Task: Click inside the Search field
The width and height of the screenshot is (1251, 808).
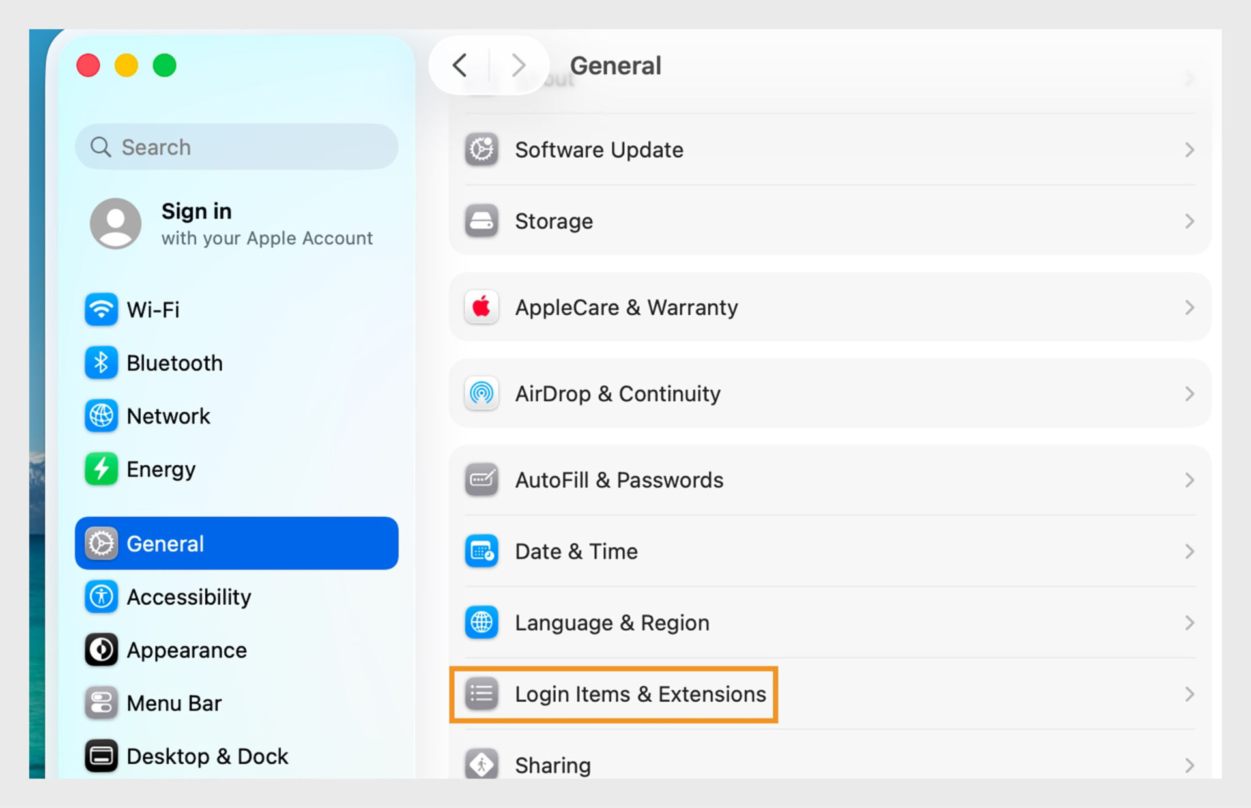Action: tap(236, 147)
